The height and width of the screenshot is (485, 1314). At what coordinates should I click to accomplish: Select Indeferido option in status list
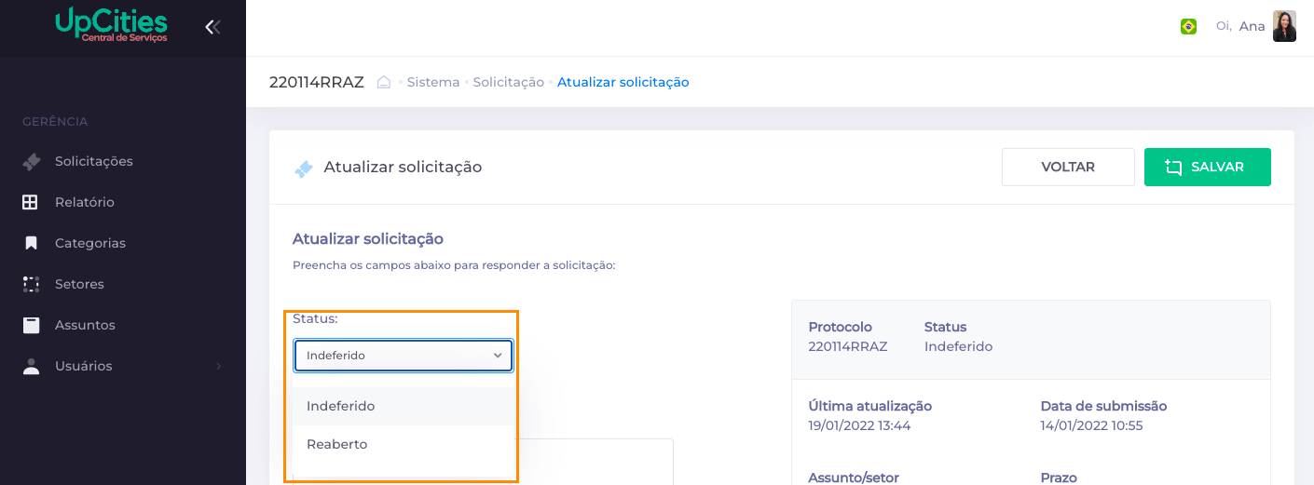(x=403, y=406)
